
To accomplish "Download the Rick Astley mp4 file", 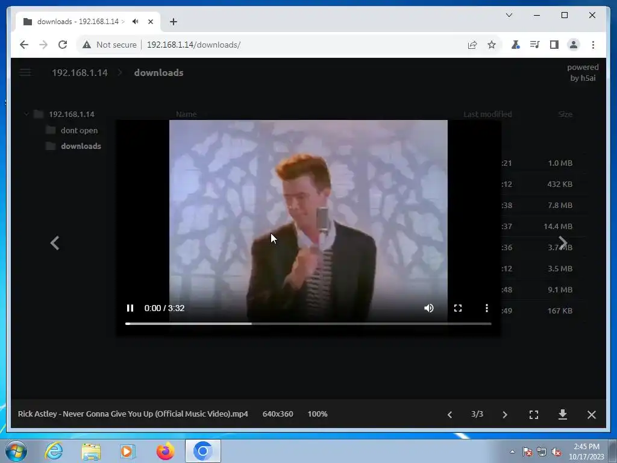I will tap(563, 414).
